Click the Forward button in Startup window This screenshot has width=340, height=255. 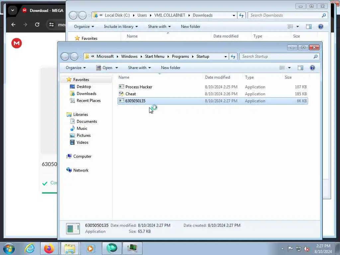tap(74, 56)
